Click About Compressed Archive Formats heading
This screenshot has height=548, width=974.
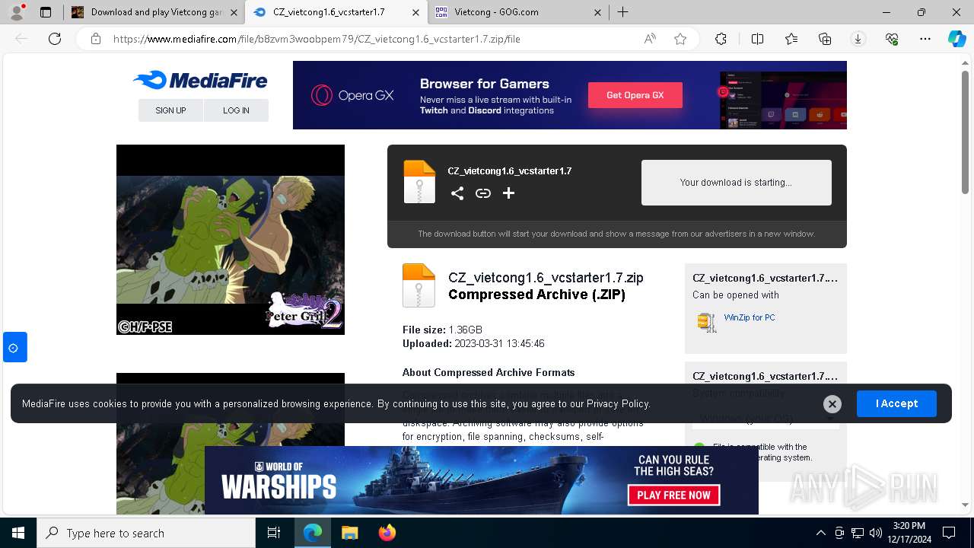point(489,373)
